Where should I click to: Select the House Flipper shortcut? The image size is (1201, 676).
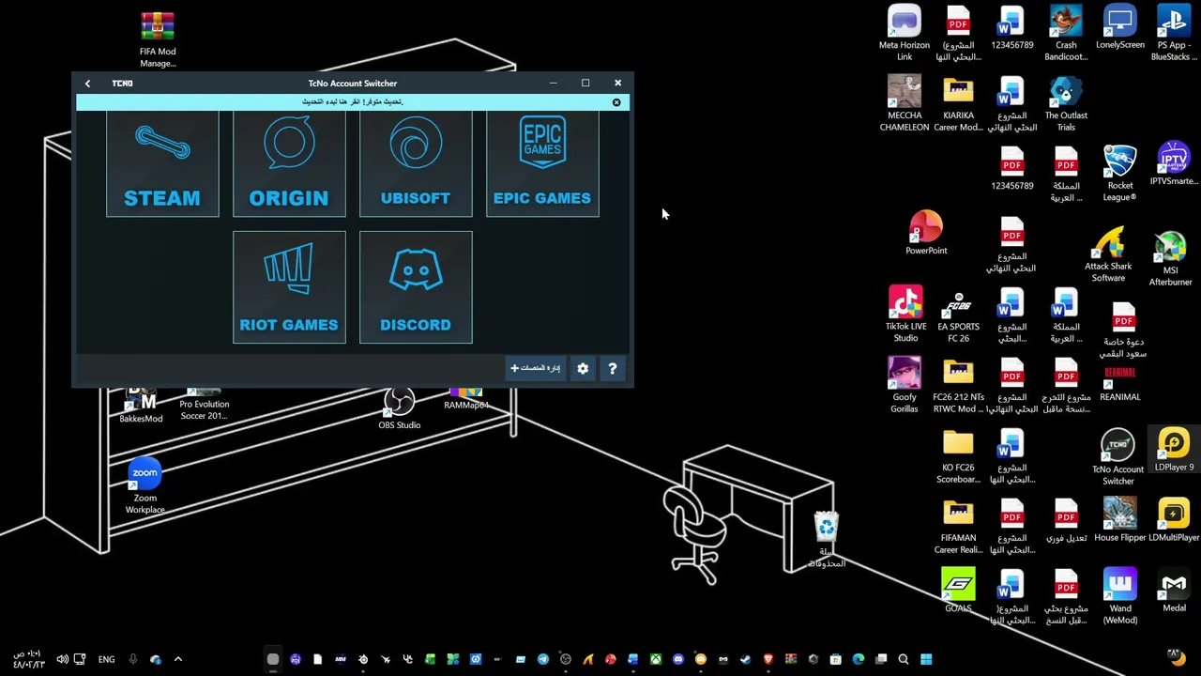pos(1120,521)
